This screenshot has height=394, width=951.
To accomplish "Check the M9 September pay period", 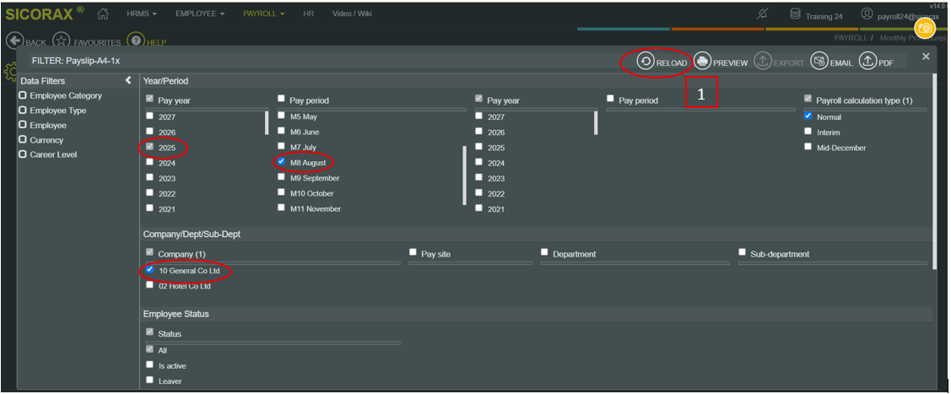I will (282, 177).
